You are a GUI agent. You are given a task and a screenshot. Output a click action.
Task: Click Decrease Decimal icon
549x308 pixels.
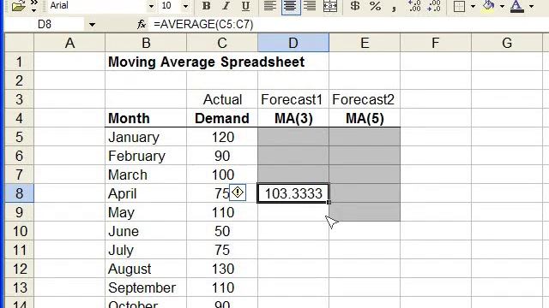click(x=435, y=6)
